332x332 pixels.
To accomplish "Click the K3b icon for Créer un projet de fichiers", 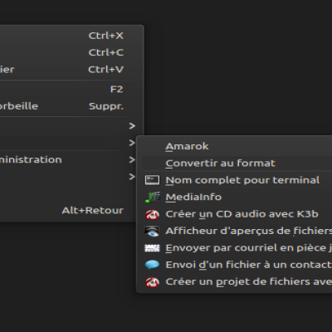I will click(152, 282).
